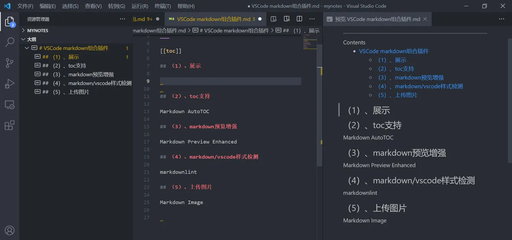
Task: Open the 编辑(E) menu
Action: tap(47, 6)
